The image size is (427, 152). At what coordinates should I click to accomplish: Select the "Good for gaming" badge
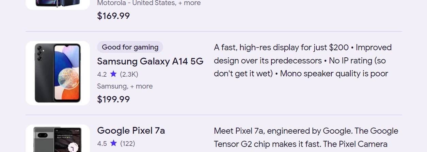click(x=130, y=47)
